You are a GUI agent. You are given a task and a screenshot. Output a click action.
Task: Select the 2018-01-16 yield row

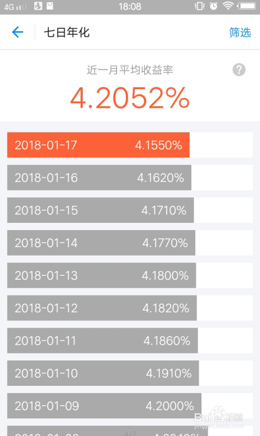[x=130, y=178]
